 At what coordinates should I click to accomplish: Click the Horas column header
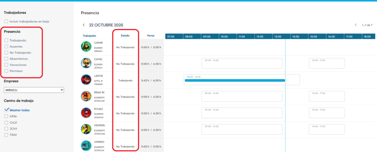click(x=151, y=36)
